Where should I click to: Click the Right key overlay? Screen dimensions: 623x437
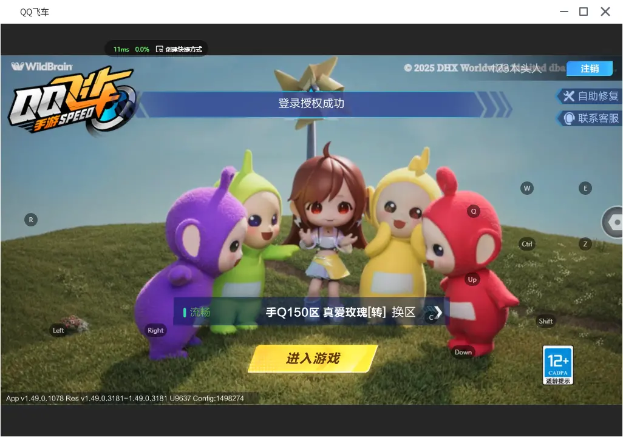[155, 330]
